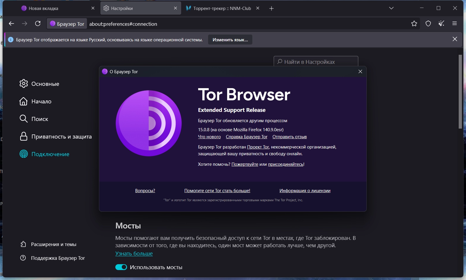Close the Торрент-трекер NNM-Club tab
Screen dimensions: 466x280
pyautogui.click(x=258, y=8)
